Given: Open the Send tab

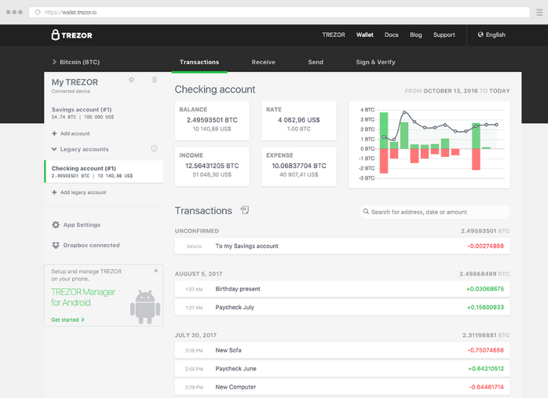Looking at the screenshot, I should tap(315, 62).
